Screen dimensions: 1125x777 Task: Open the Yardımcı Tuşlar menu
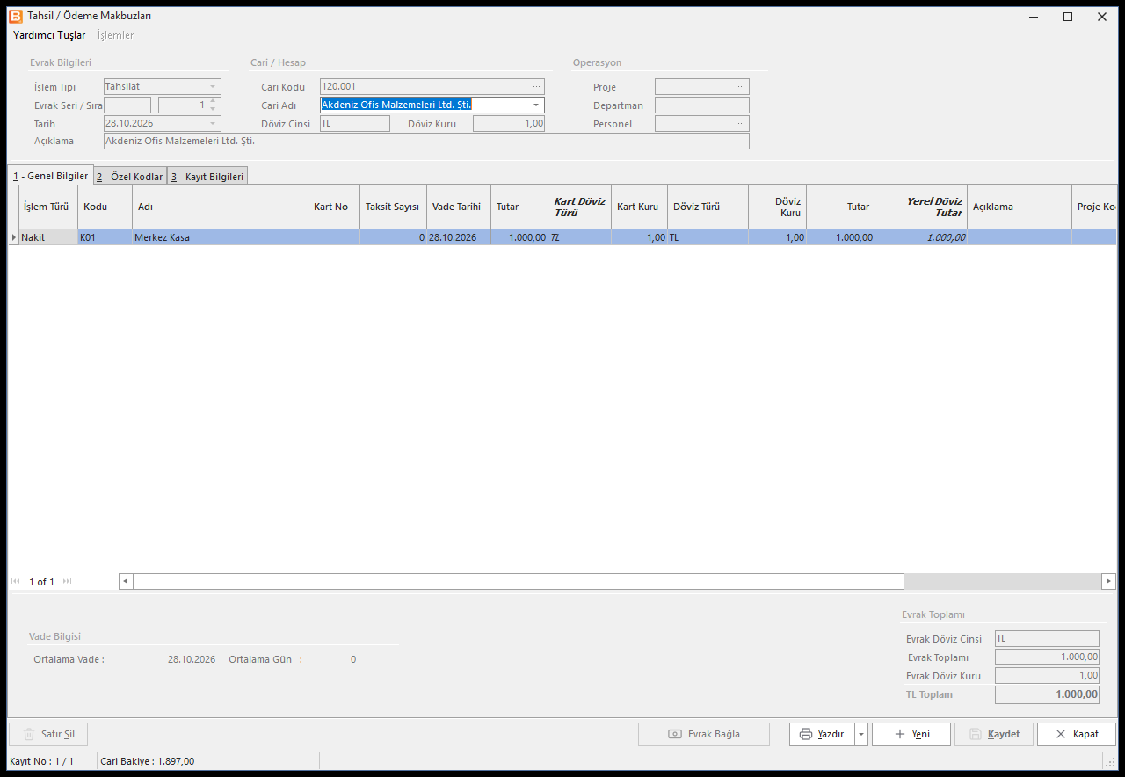49,35
